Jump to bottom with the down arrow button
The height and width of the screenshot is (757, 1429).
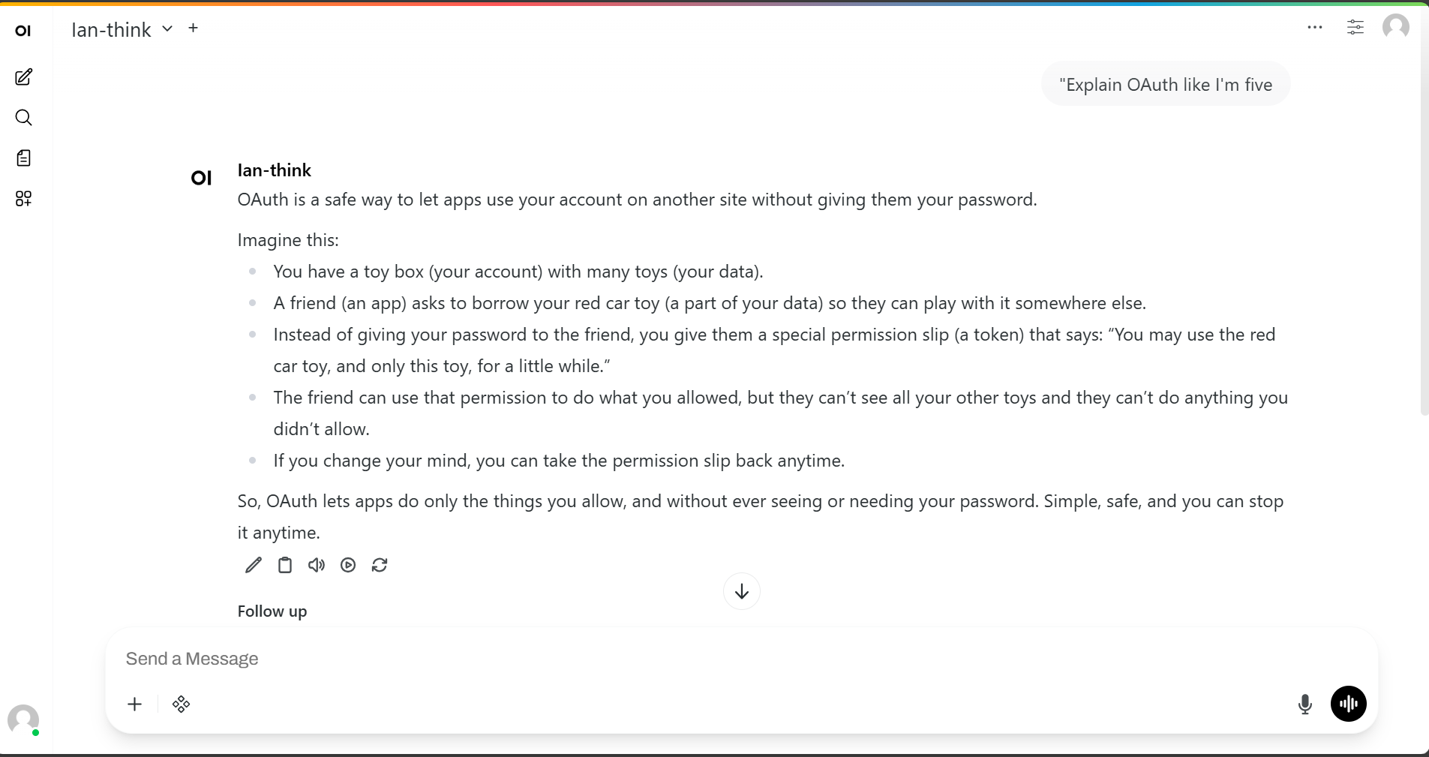(x=742, y=591)
